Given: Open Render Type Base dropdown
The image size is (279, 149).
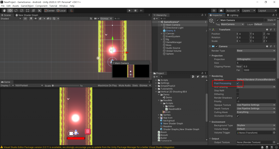Looking at the screenshot, I should click(256, 51).
